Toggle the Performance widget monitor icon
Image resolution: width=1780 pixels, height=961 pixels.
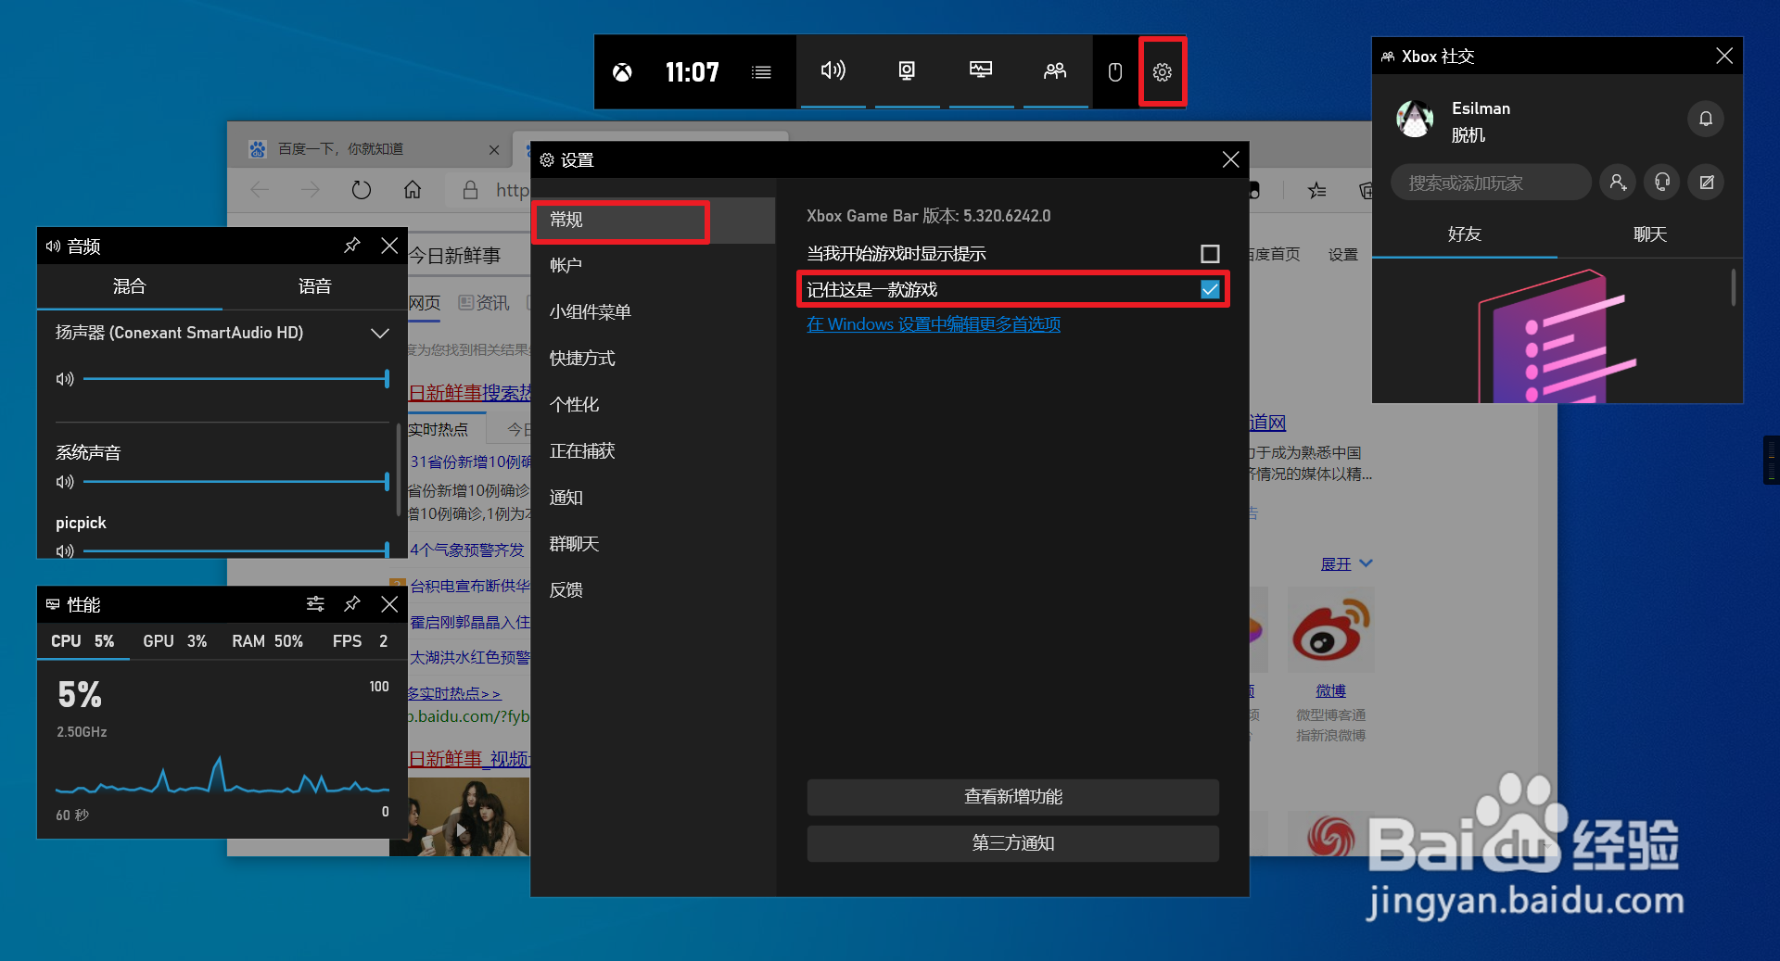981,70
